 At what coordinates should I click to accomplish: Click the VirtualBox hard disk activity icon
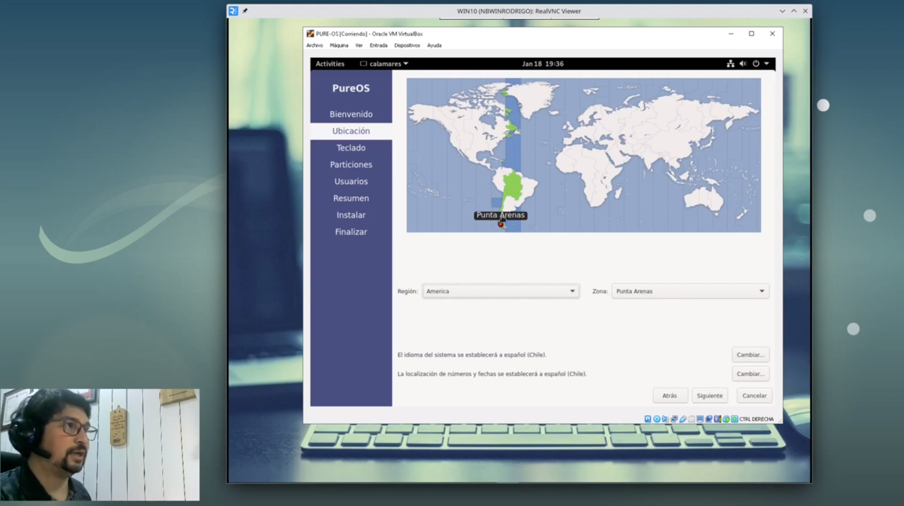click(648, 419)
